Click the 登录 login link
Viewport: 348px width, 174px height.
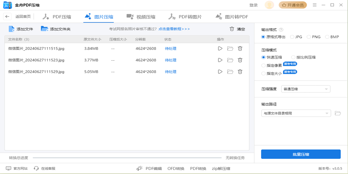click(253, 5)
